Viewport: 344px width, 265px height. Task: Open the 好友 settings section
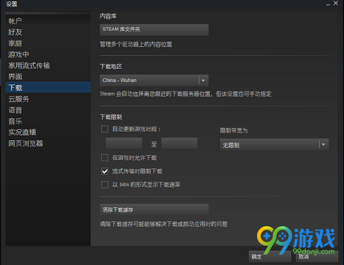pos(48,32)
